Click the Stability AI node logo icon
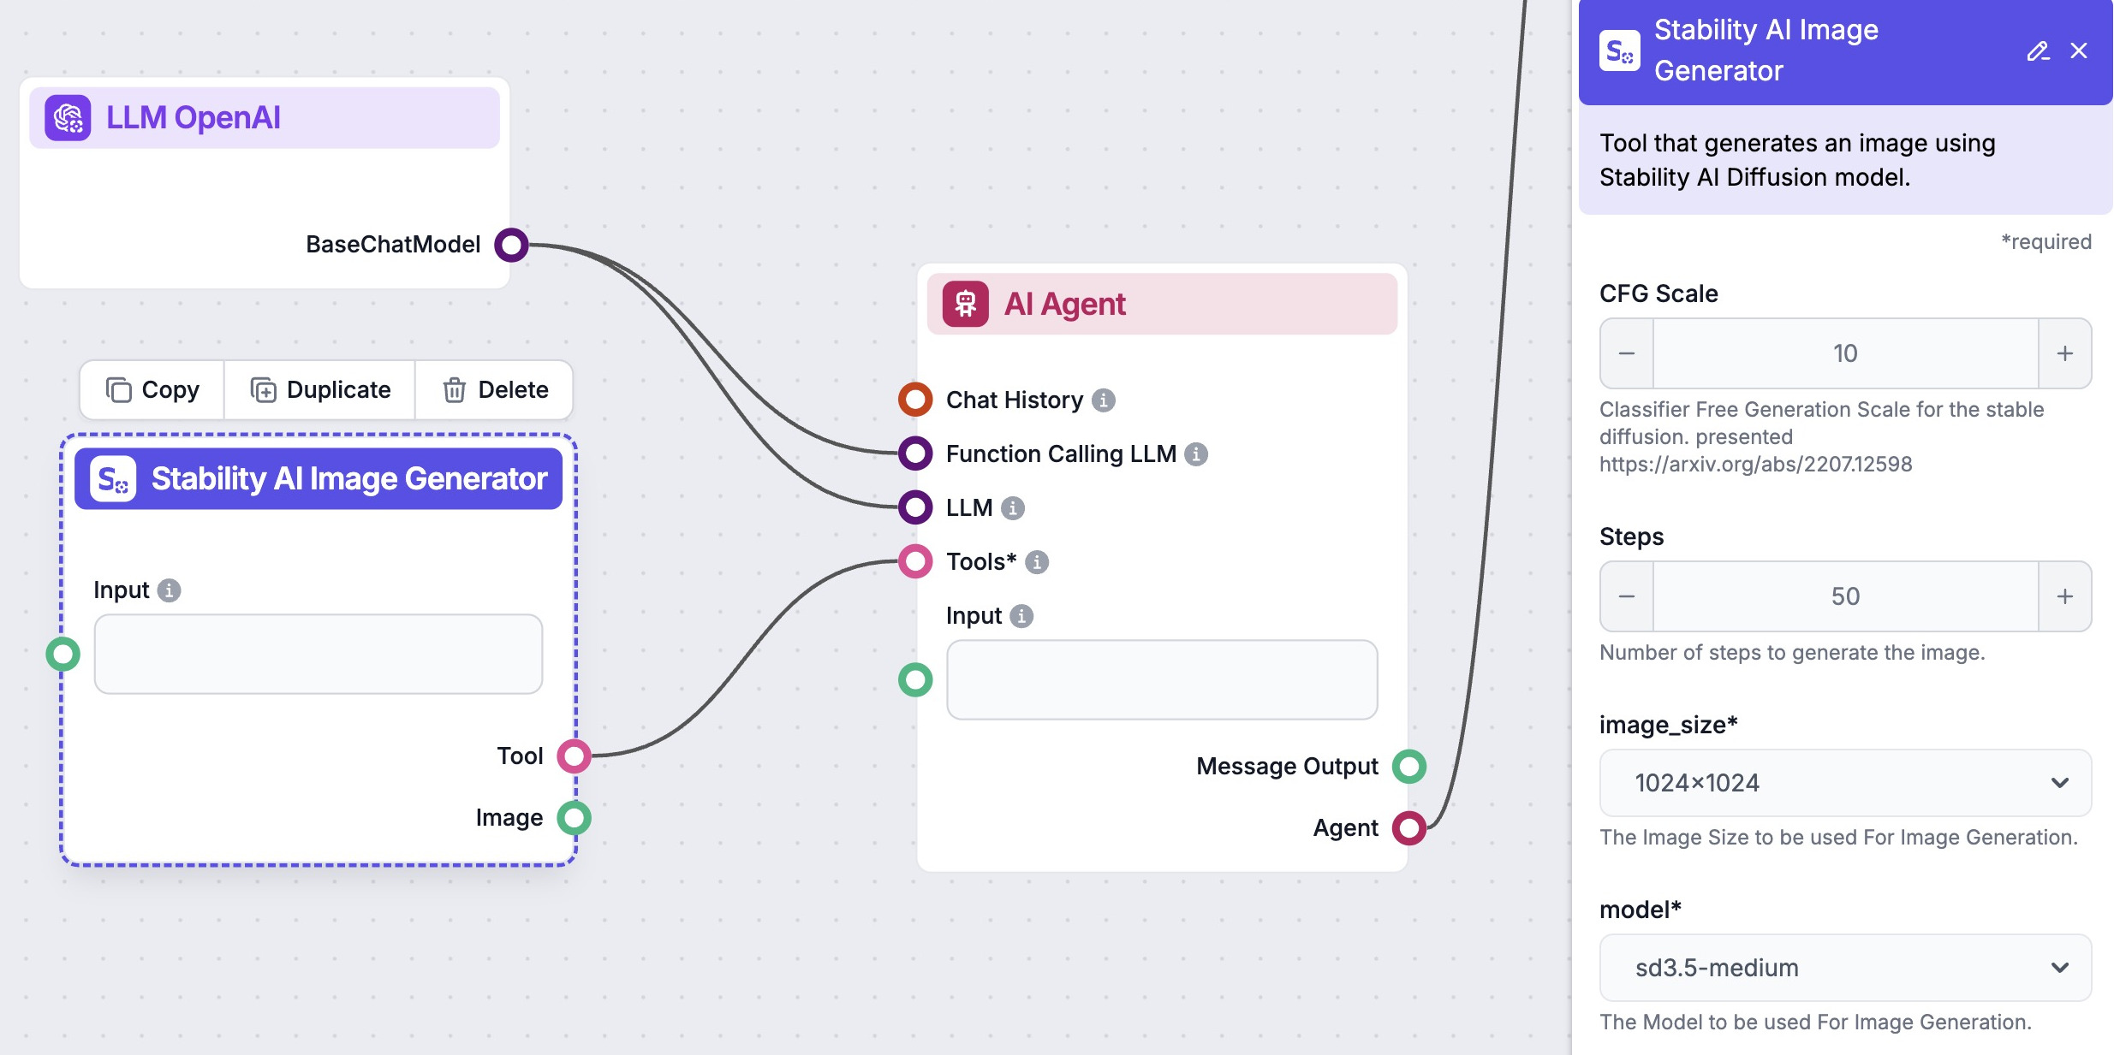 [x=113, y=479]
